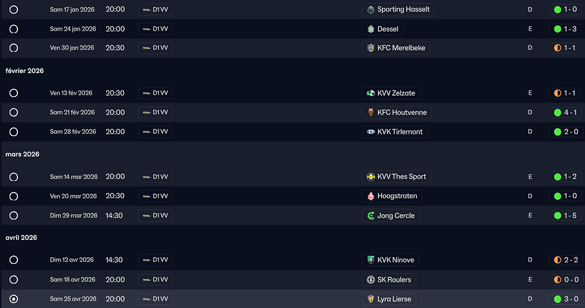Open the SK Roulers team link
This screenshot has height=308, width=585.
(x=395, y=280)
